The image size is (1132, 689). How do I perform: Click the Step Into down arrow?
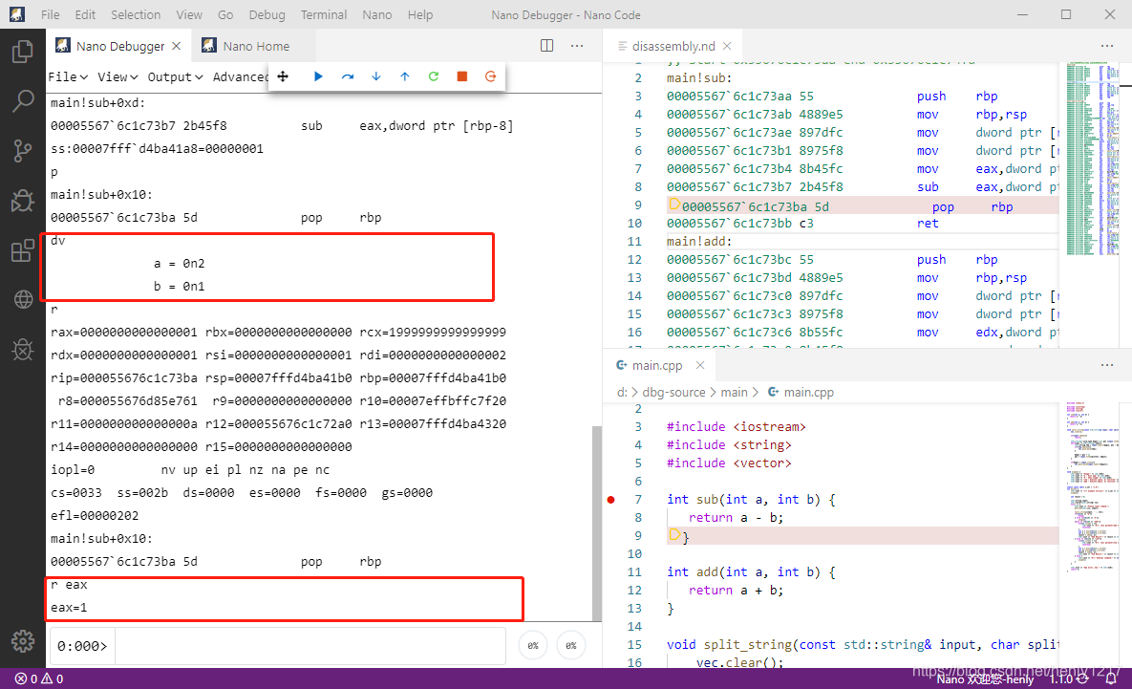tap(376, 76)
